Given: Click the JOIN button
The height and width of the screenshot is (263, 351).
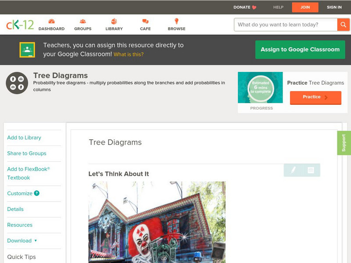Looking at the screenshot, I should [305, 7].
